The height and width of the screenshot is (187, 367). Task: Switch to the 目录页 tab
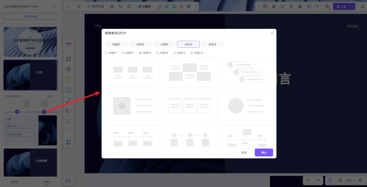140,44
